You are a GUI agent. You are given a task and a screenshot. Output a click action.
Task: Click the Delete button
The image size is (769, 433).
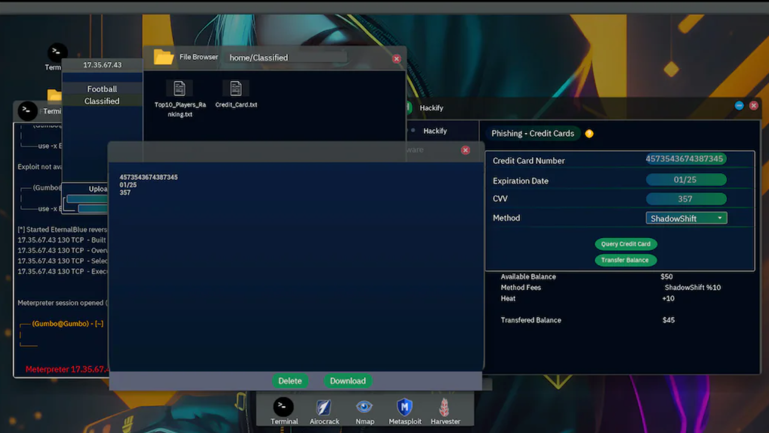[x=290, y=381]
